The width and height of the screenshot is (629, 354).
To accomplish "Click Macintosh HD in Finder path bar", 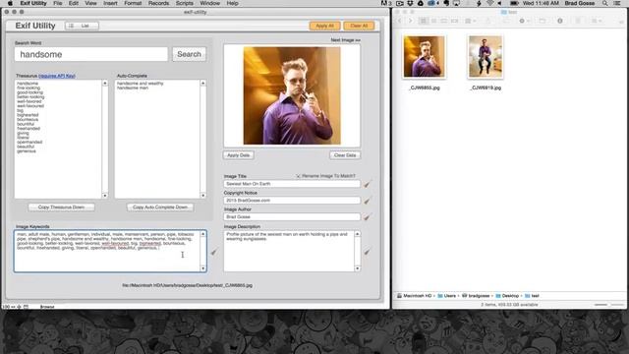I will coord(414,296).
